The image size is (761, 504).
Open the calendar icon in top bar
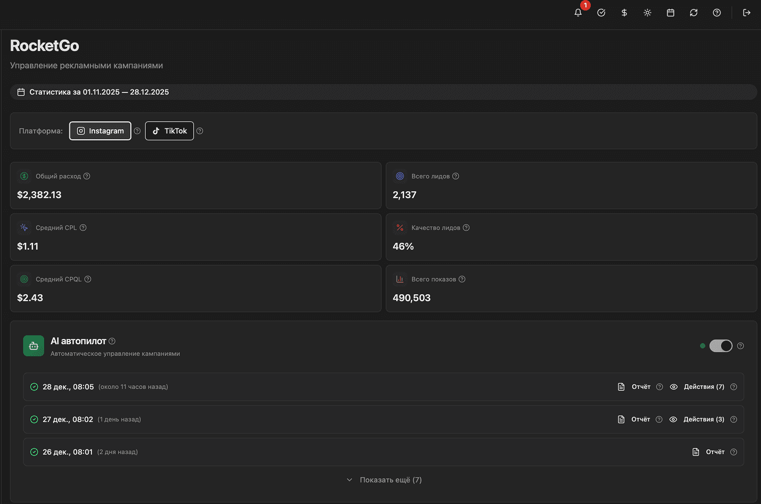coord(671,13)
